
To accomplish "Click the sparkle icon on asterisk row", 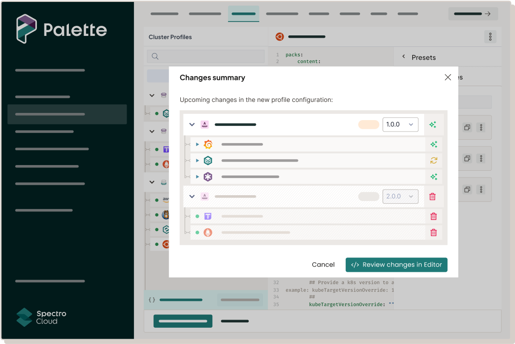I will [x=434, y=177].
